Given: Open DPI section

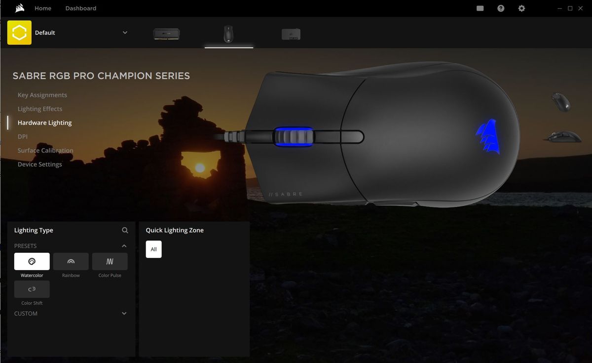Looking at the screenshot, I should point(23,136).
